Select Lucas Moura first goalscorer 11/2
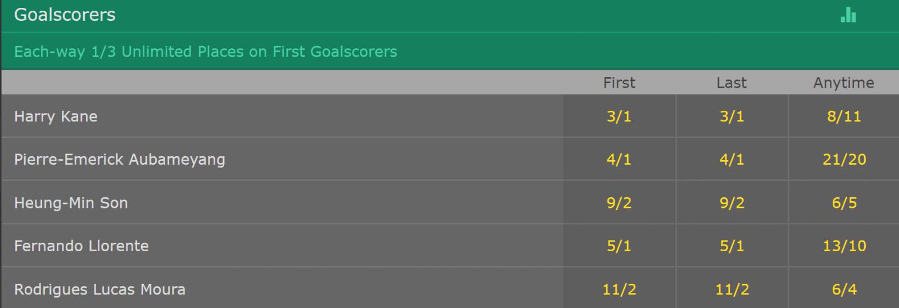Screen dimensions: 899x308 click(619, 289)
